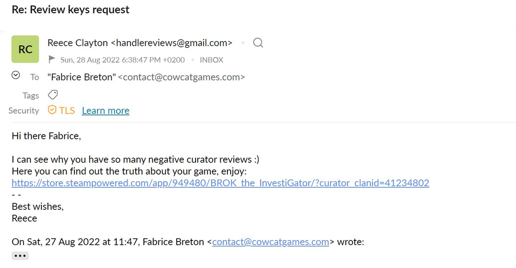Click the 'Hi there Fabrice' greeting line
516x268 pixels.
(46, 136)
